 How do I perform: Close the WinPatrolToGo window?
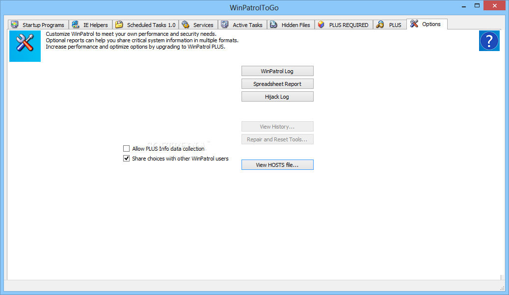494,5
